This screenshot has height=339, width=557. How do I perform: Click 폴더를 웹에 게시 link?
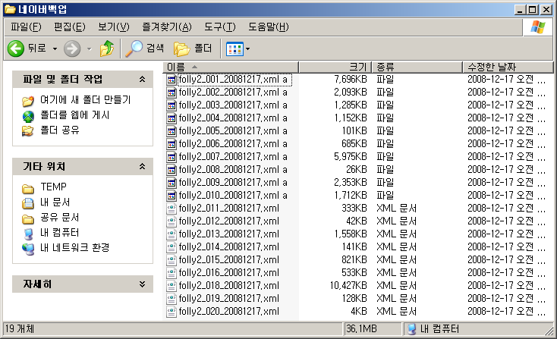coord(75,115)
